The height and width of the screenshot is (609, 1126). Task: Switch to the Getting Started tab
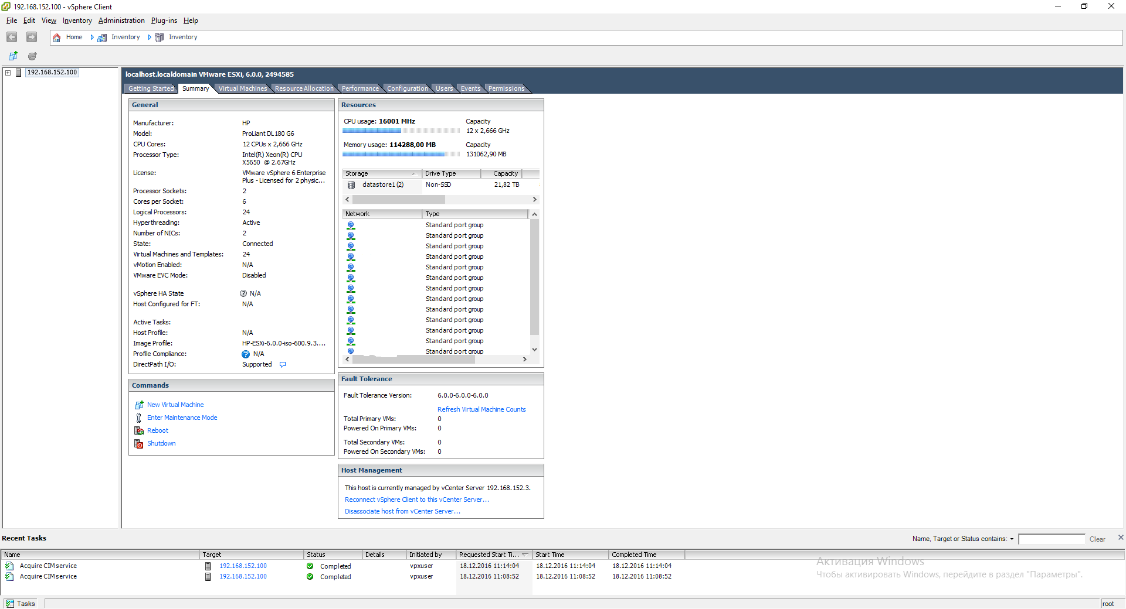tap(151, 88)
